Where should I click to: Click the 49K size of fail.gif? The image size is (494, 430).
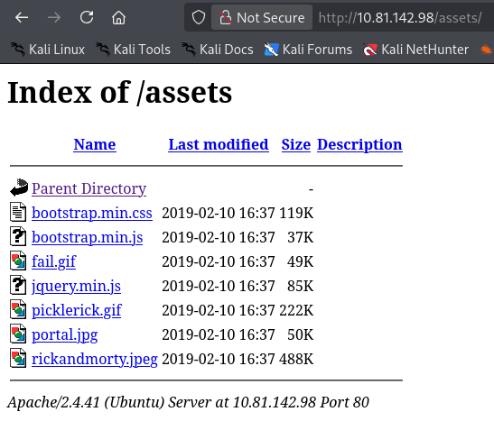click(300, 261)
